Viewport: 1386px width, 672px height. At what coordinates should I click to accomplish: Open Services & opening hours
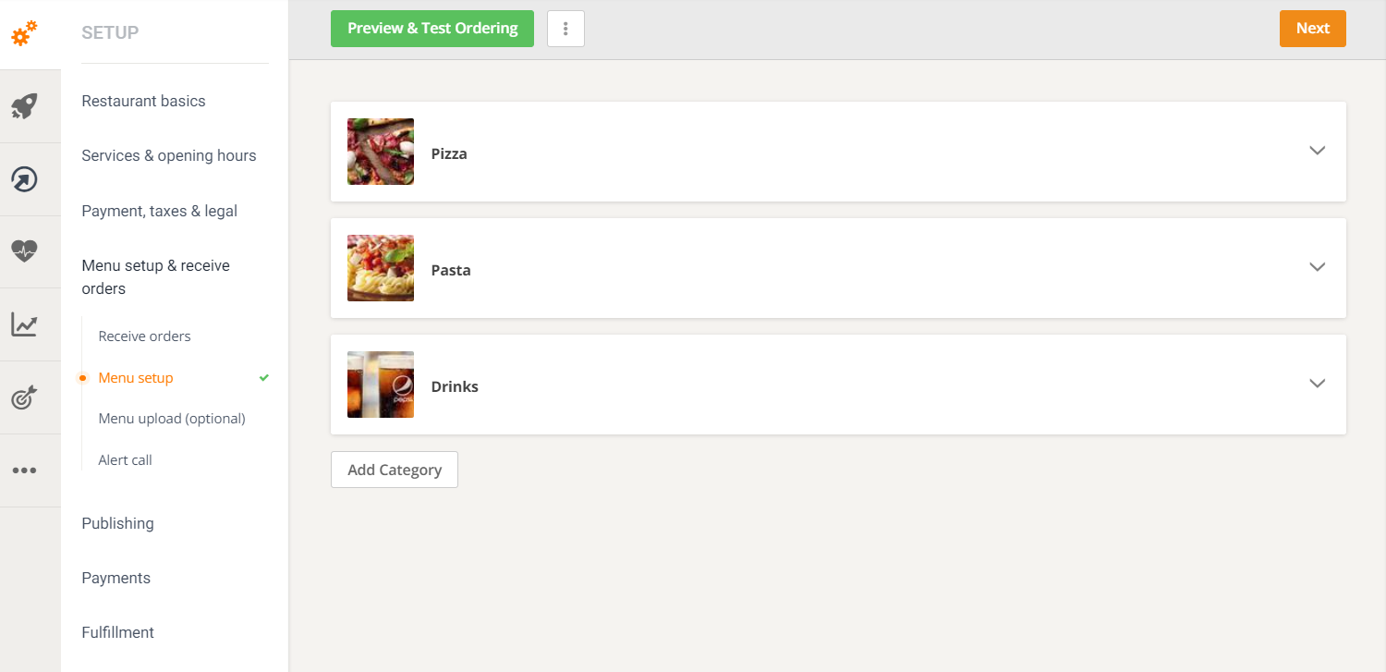click(169, 155)
